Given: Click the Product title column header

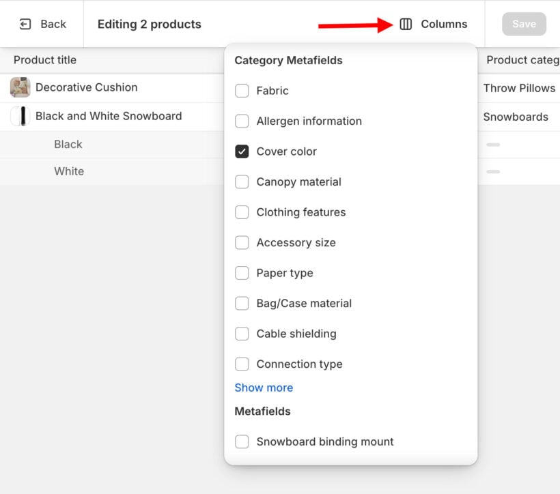Looking at the screenshot, I should tap(43, 60).
